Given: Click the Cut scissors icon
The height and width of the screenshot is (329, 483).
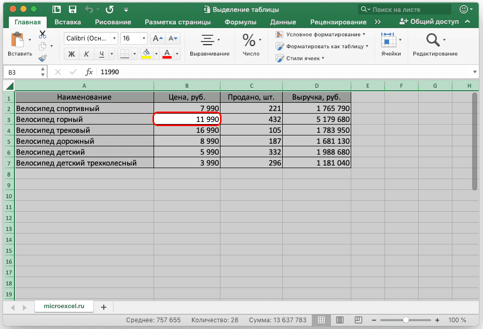Looking at the screenshot, I should tap(43, 34).
